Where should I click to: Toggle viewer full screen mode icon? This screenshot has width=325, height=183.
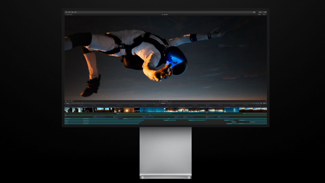point(266,101)
